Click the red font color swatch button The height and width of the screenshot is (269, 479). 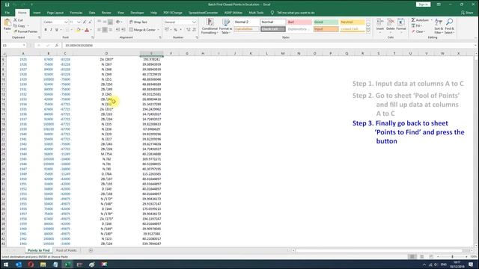87,30
